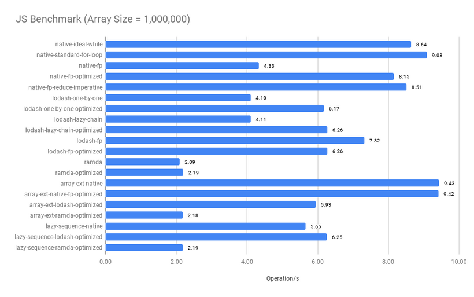
Task: Click the ramda-optimized bar
Action: click(x=145, y=173)
